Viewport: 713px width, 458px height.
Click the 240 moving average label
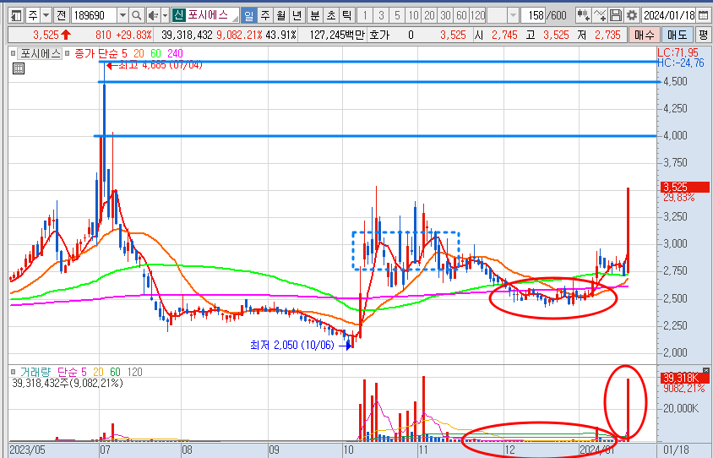175,54
